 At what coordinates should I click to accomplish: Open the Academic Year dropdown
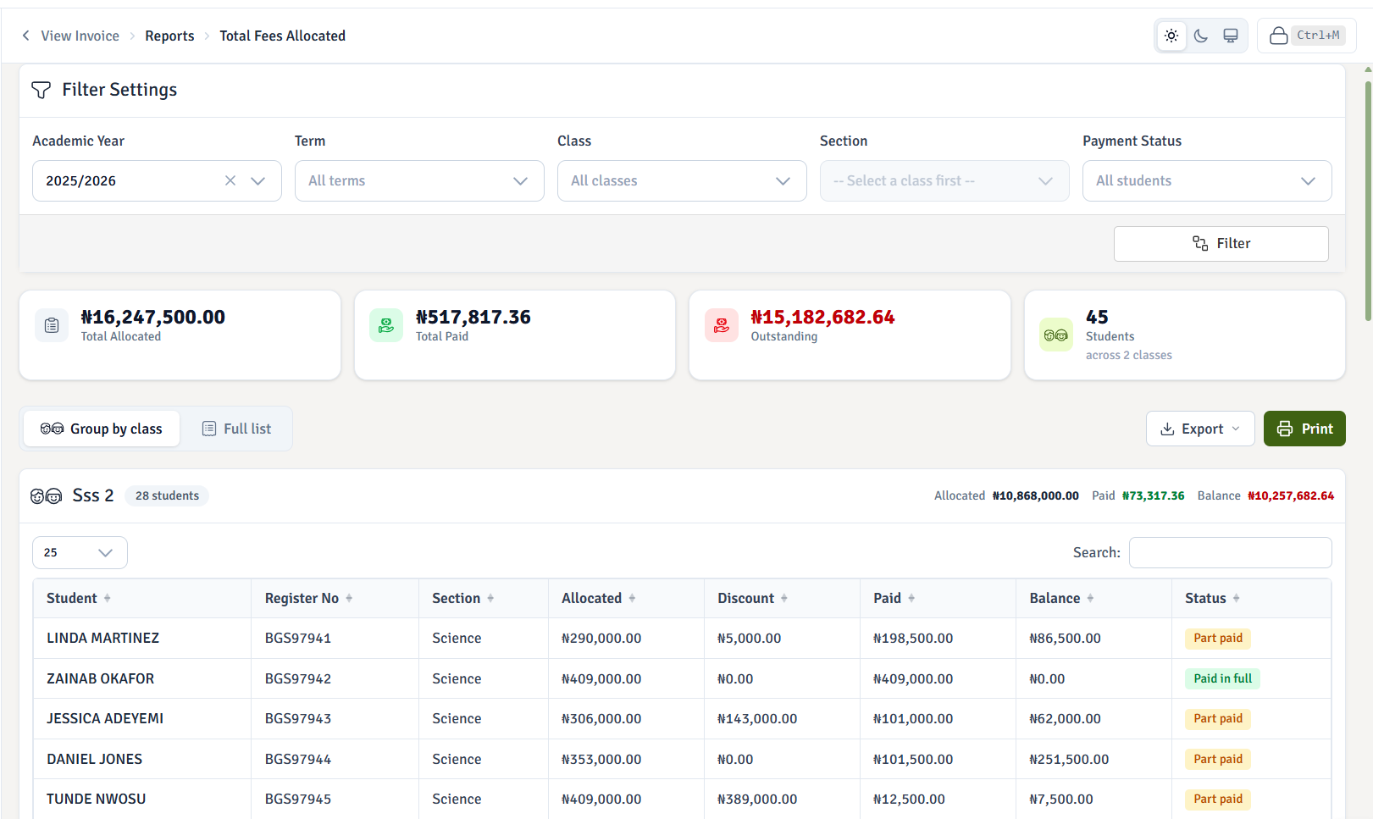[x=258, y=180]
